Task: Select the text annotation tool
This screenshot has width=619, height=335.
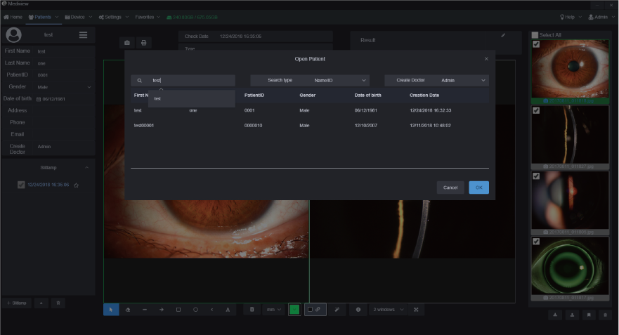Action: [228, 310]
